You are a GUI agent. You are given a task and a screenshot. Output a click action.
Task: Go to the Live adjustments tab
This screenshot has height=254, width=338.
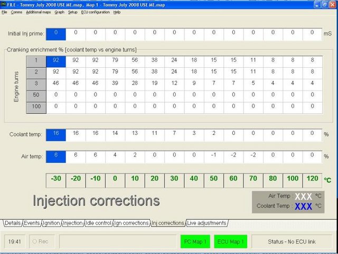tap(207, 223)
